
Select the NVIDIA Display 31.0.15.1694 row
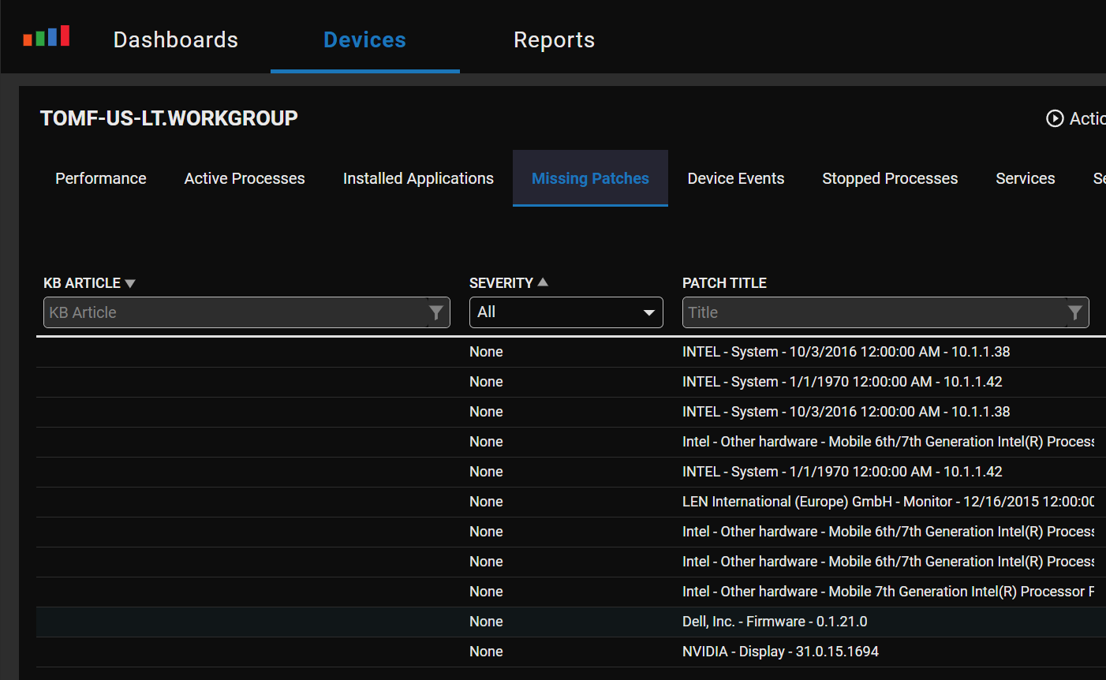pyautogui.click(x=571, y=652)
